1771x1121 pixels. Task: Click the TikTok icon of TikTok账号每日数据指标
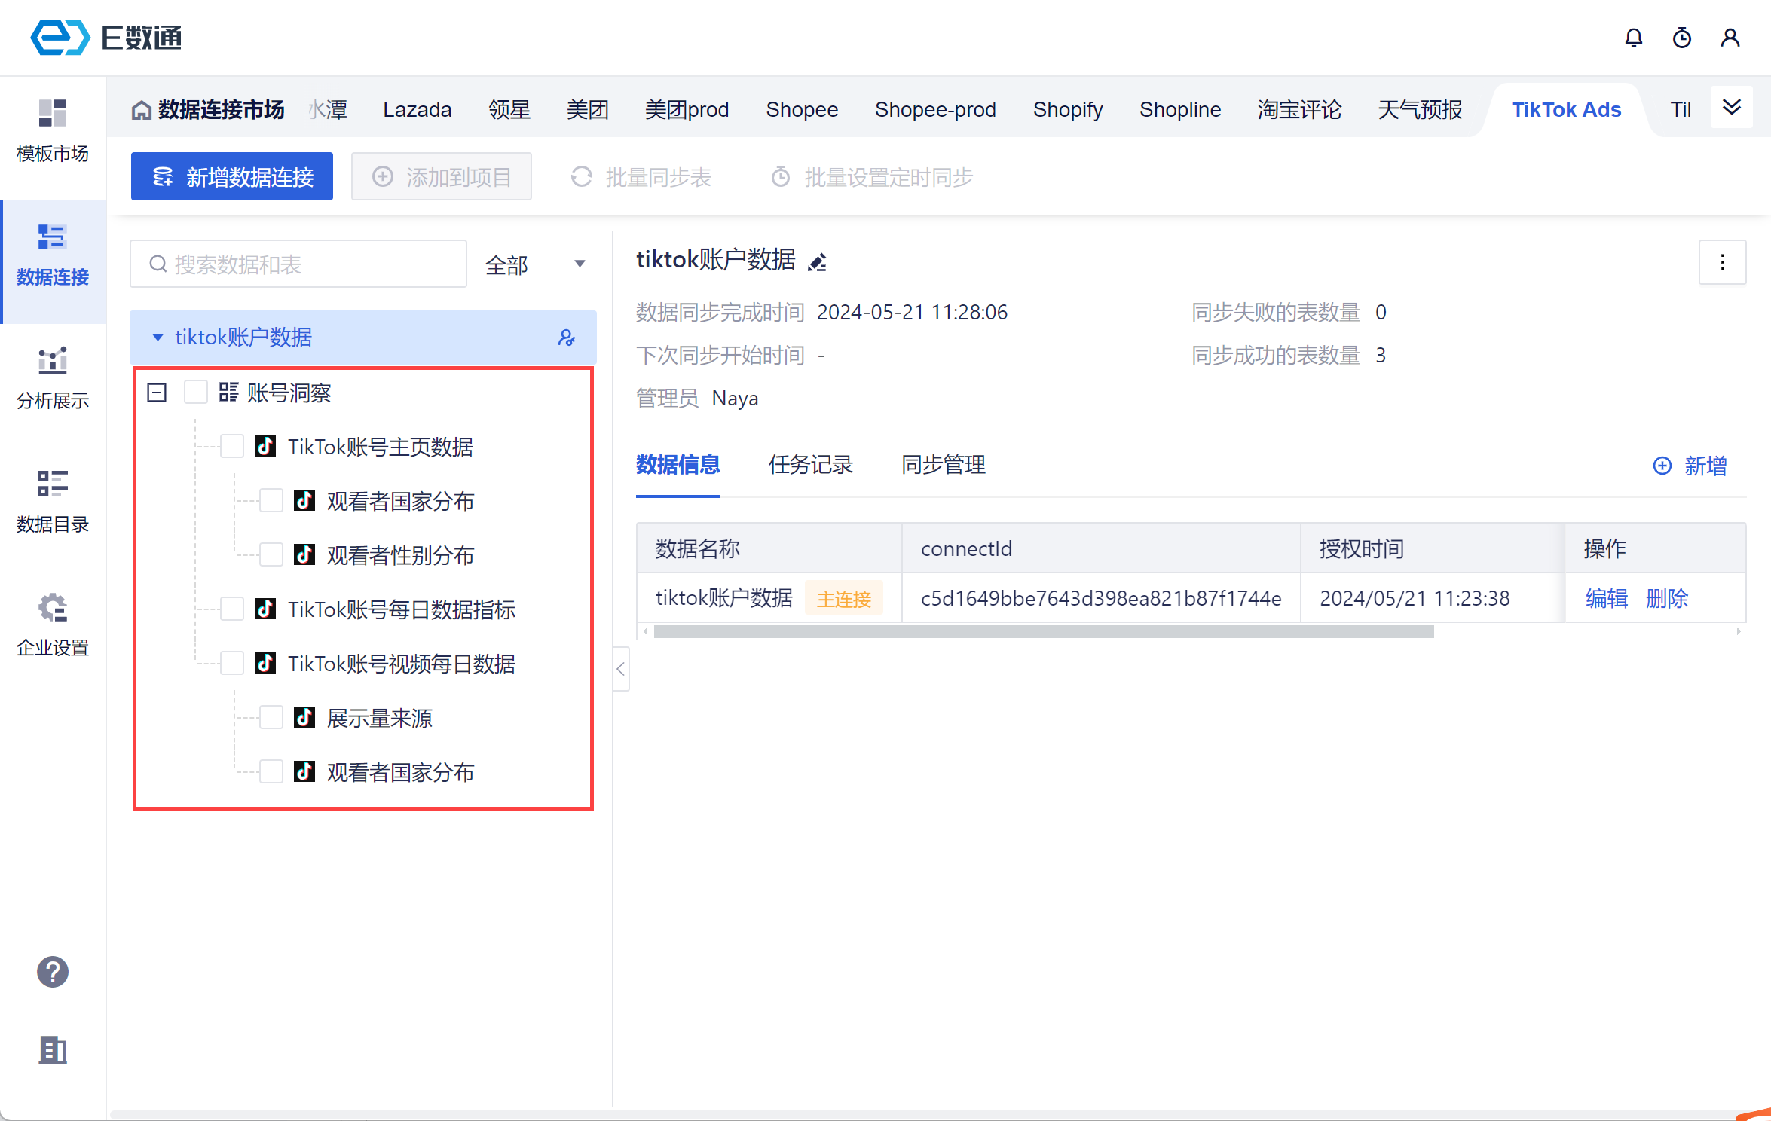pos(265,609)
